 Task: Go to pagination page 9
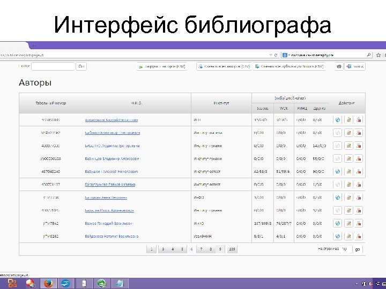point(220,249)
